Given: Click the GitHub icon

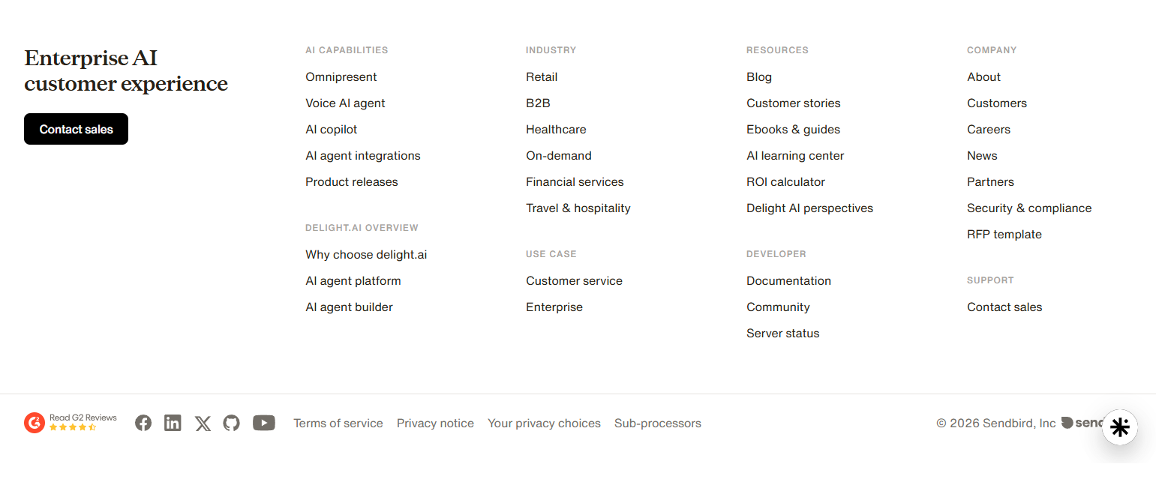Looking at the screenshot, I should [231, 423].
